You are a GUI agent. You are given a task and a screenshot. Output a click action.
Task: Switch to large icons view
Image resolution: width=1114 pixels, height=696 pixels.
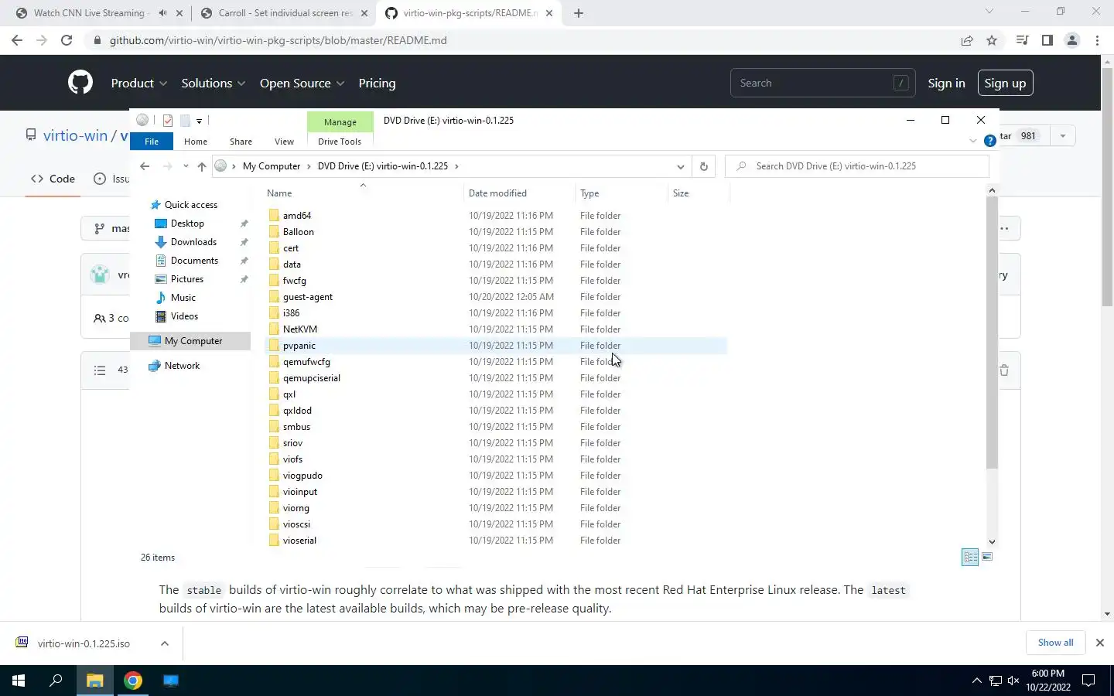click(987, 557)
